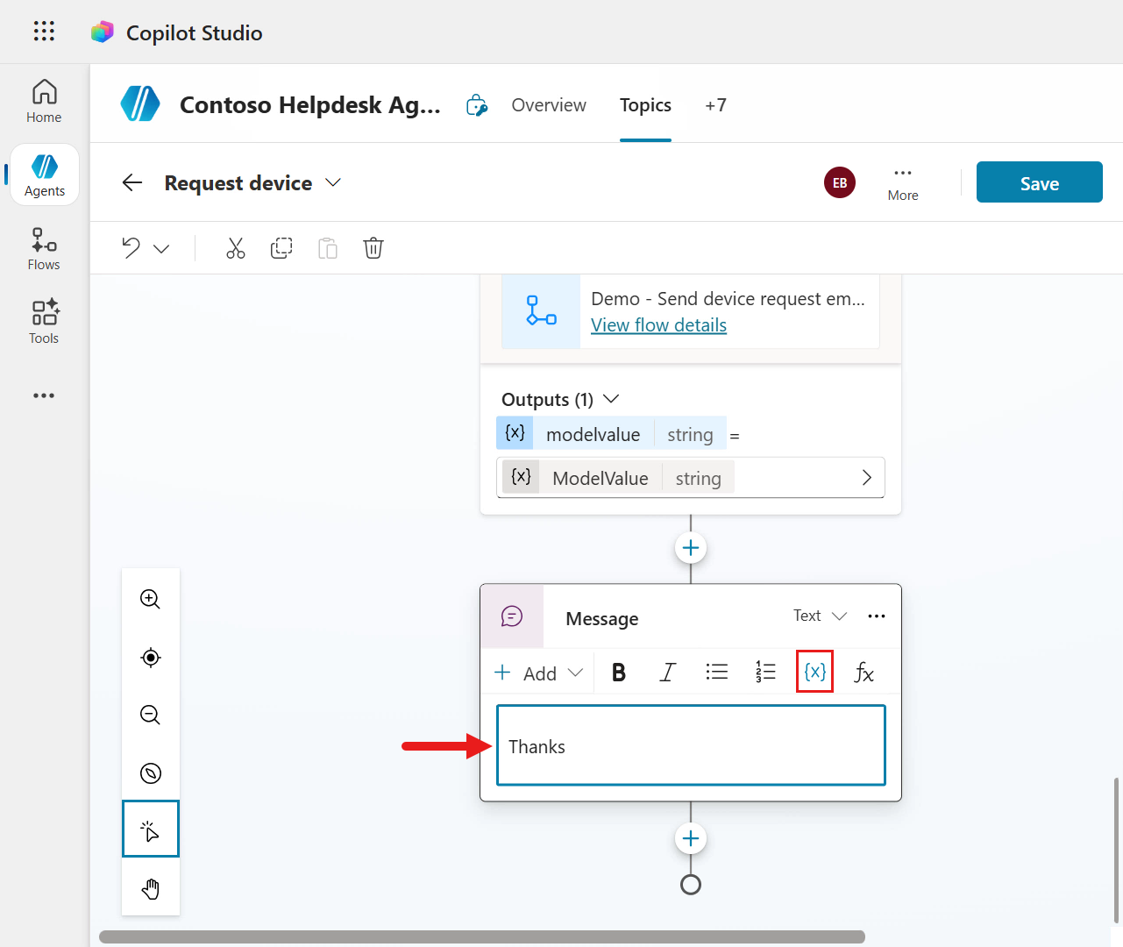Open View flow details link
This screenshot has width=1123, height=947.
point(658,325)
